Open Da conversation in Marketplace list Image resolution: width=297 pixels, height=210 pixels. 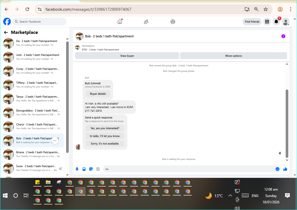pos(32,43)
